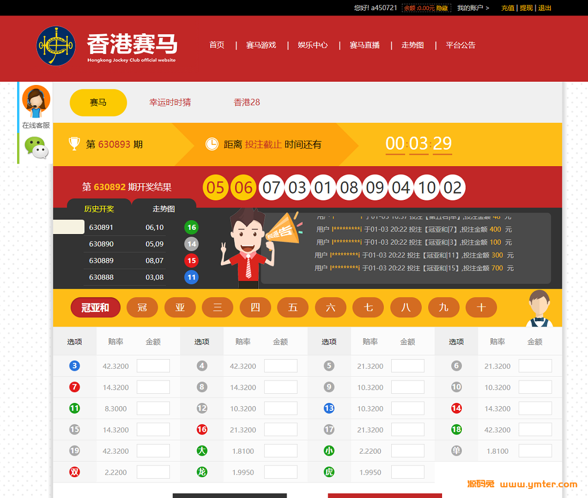Hide the balance with 隐藏
Screen dimensions: 588x498
(x=442, y=8)
